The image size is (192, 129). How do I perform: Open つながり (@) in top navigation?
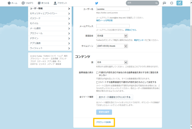[27, 3]
